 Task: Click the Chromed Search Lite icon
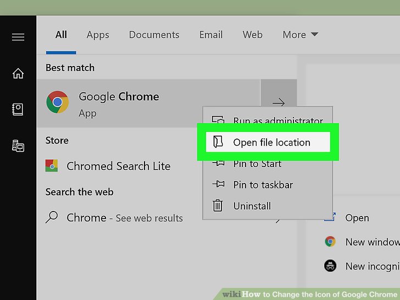point(52,166)
